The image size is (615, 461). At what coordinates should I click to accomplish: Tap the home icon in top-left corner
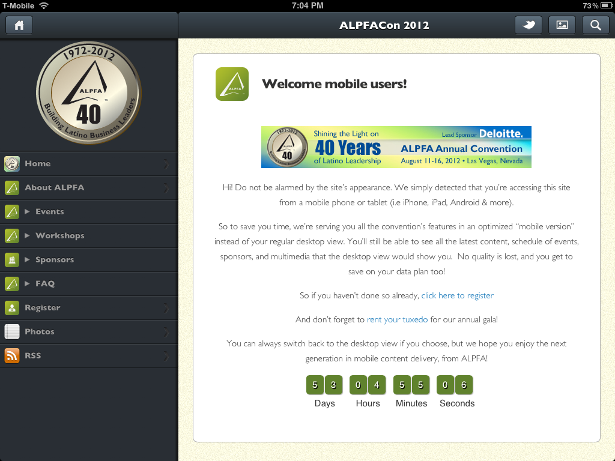click(x=19, y=25)
